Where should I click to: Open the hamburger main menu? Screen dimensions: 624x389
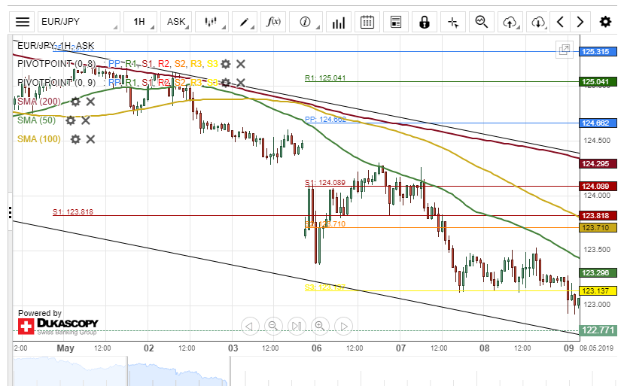point(23,22)
